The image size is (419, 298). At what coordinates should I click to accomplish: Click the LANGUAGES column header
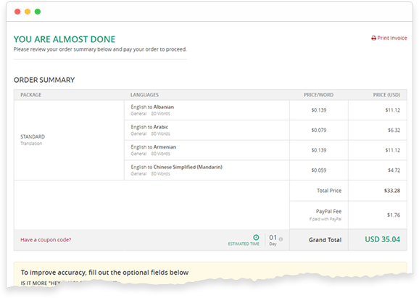click(144, 95)
